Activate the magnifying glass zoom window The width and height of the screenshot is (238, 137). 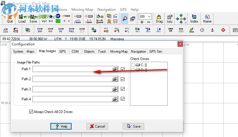click(125, 19)
